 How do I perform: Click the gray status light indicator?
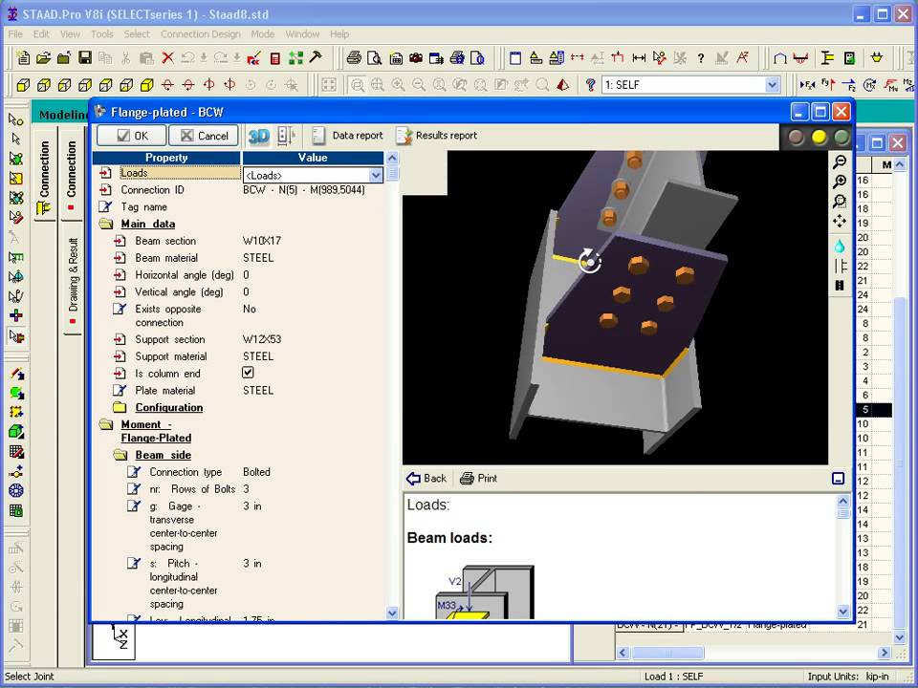click(x=796, y=137)
